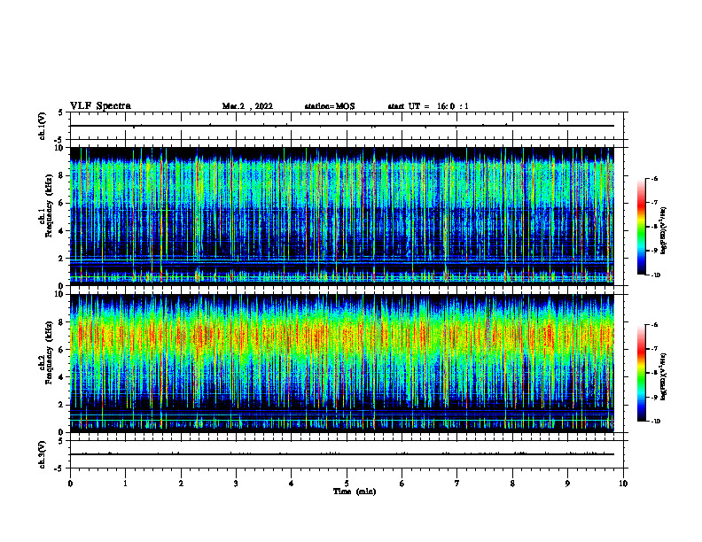Click the ch.3 voltage waveform trace

coord(342,454)
